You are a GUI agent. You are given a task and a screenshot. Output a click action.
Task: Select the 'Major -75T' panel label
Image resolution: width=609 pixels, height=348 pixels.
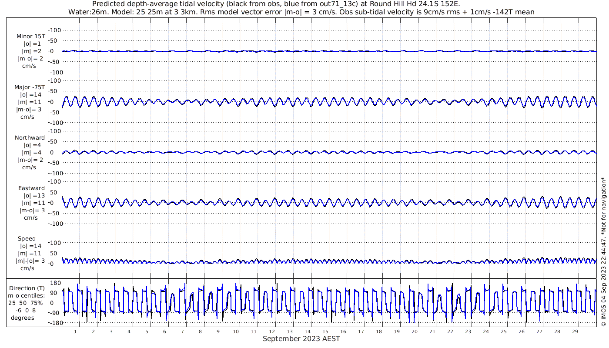point(30,87)
